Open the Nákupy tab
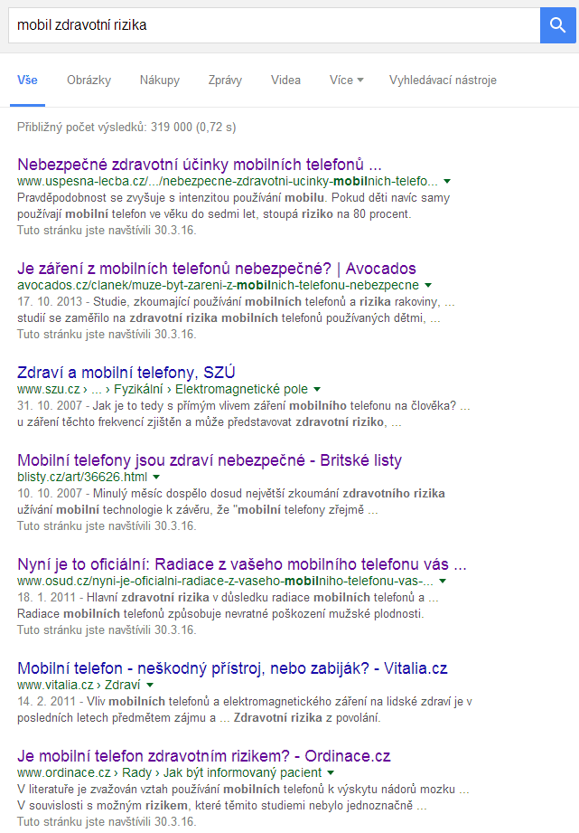579x833 pixels. pos(160,80)
